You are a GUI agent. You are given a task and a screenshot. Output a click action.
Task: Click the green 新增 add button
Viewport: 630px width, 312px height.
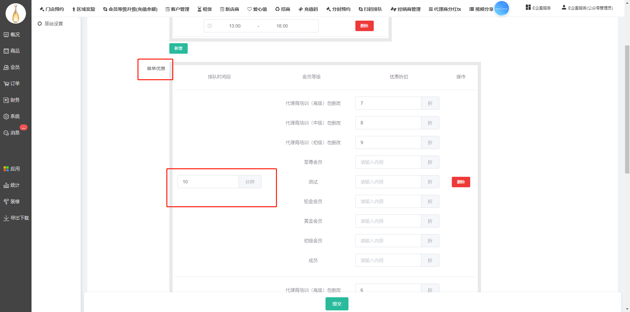coord(178,48)
